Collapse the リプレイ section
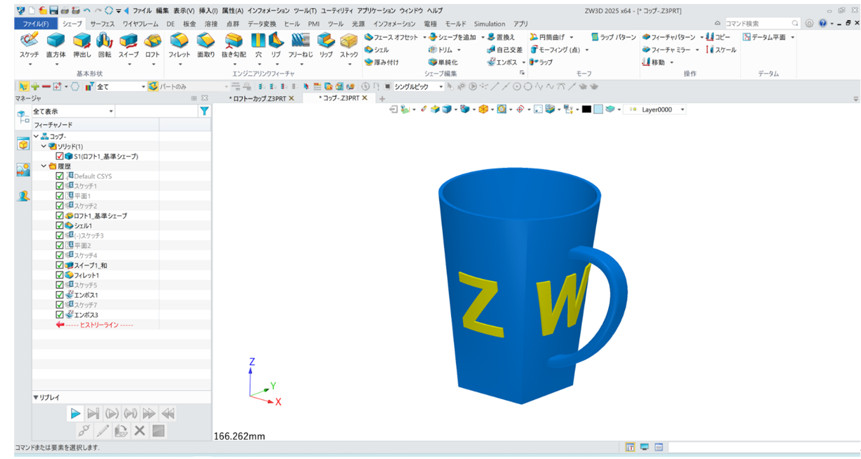The image size is (861, 459). pos(36,398)
